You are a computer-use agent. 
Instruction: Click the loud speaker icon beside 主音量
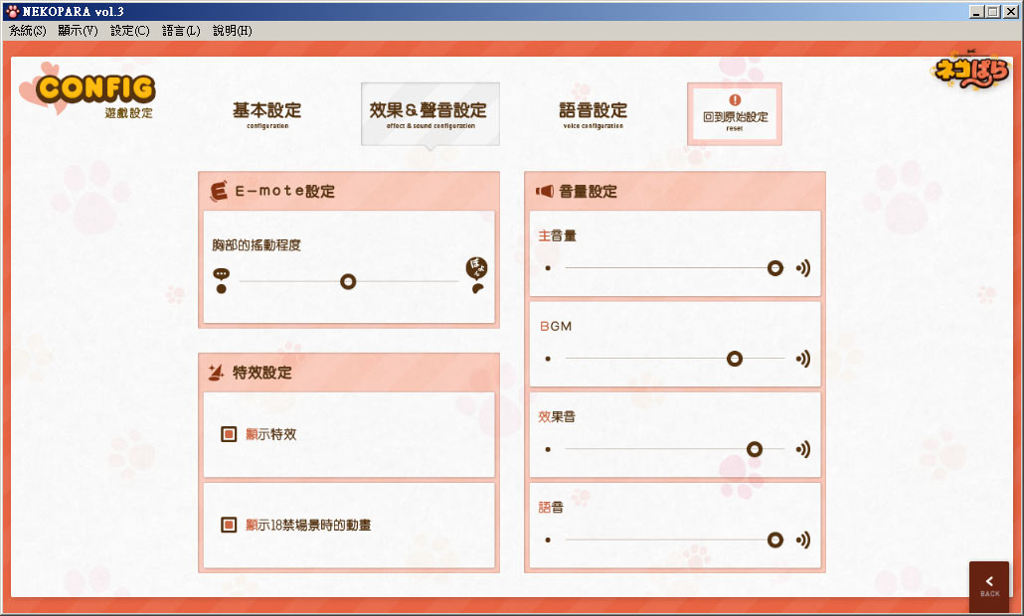point(802,268)
